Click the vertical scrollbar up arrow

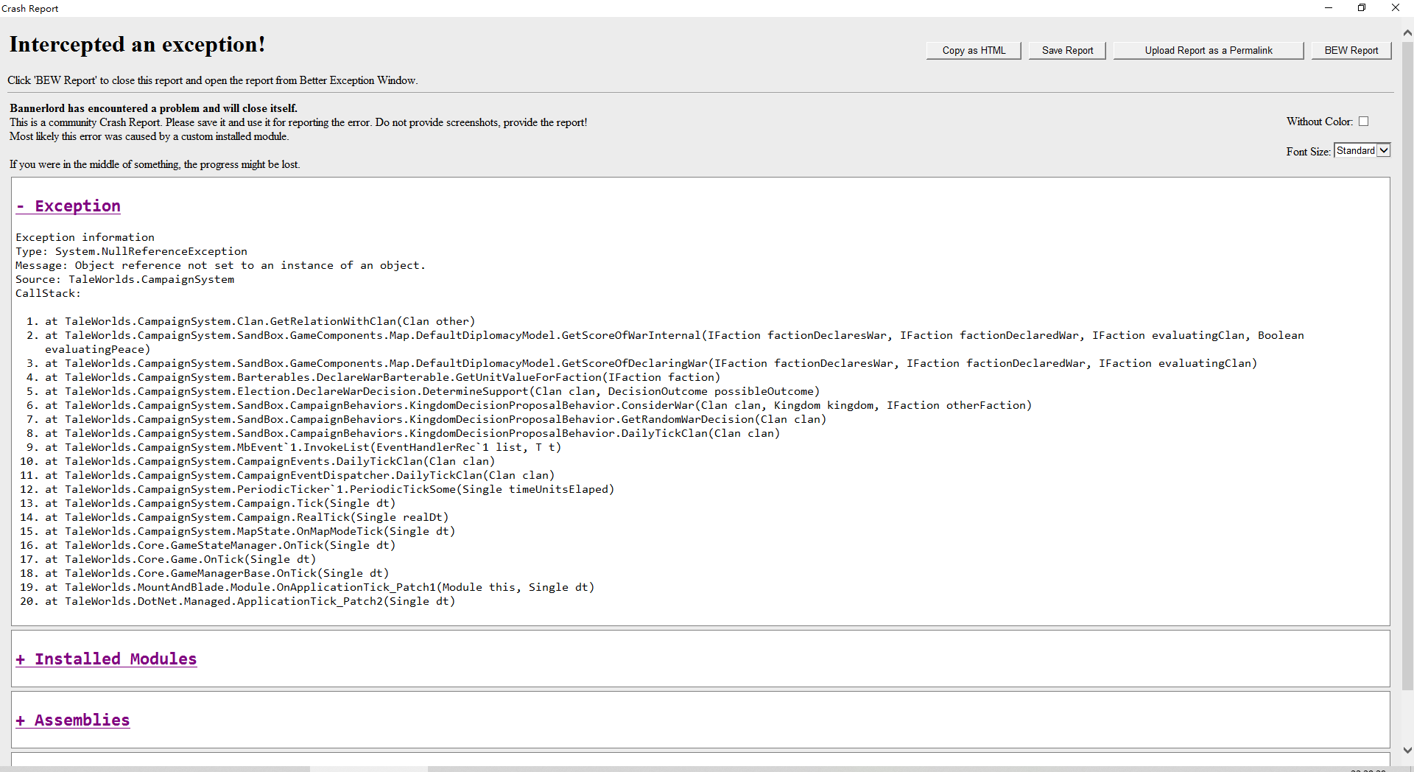click(x=1407, y=33)
